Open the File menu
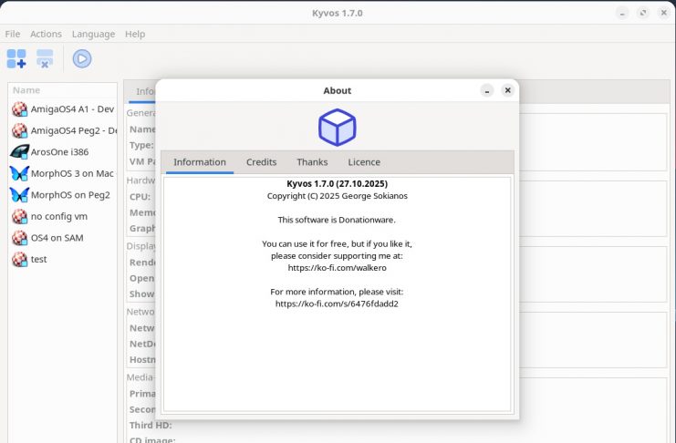The image size is (676, 443). [13, 34]
